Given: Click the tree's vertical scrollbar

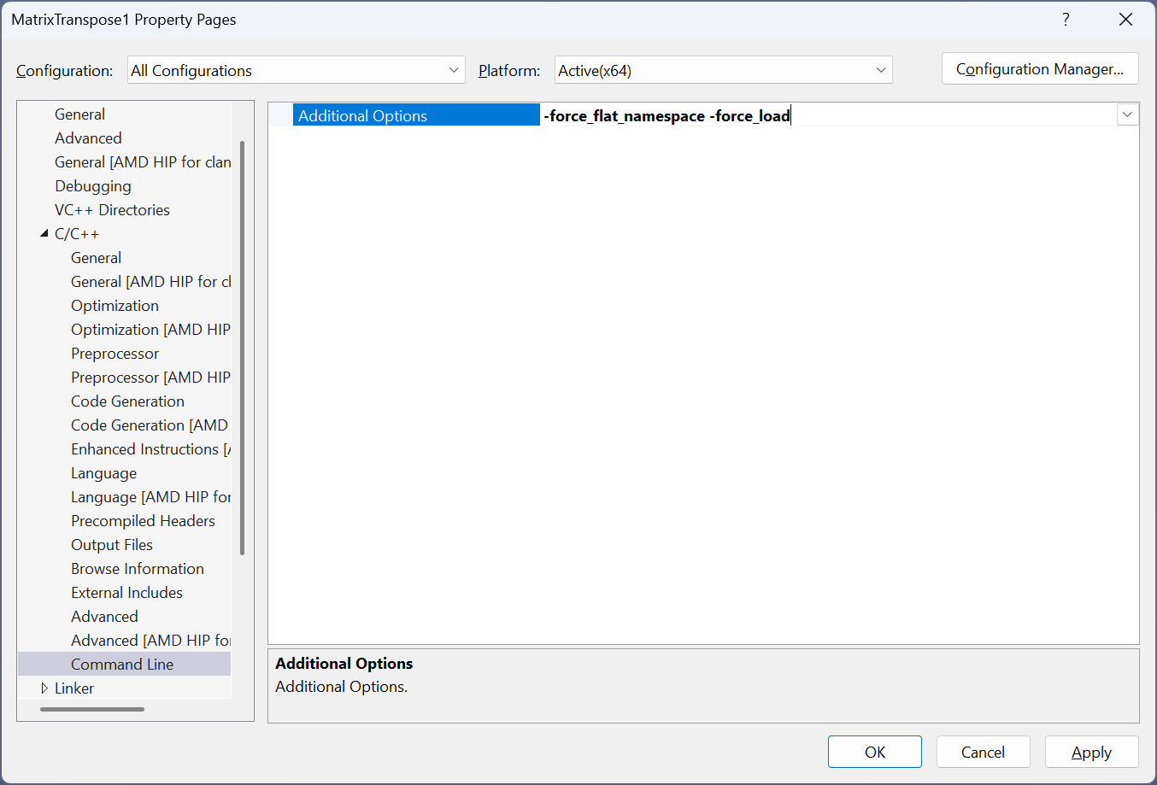Looking at the screenshot, I should pyautogui.click(x=243, y=342).
